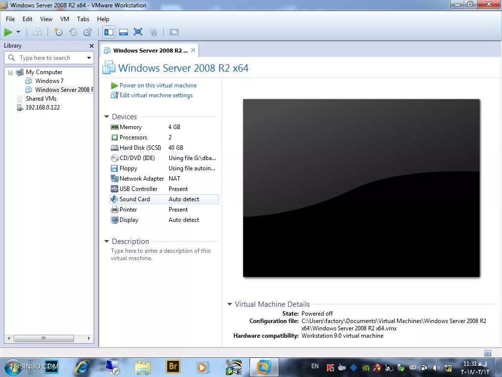Viewport: 502px width, 377px height.
Task: Select Windows Server 2008 in Library tree
Action: coord(64,90)
